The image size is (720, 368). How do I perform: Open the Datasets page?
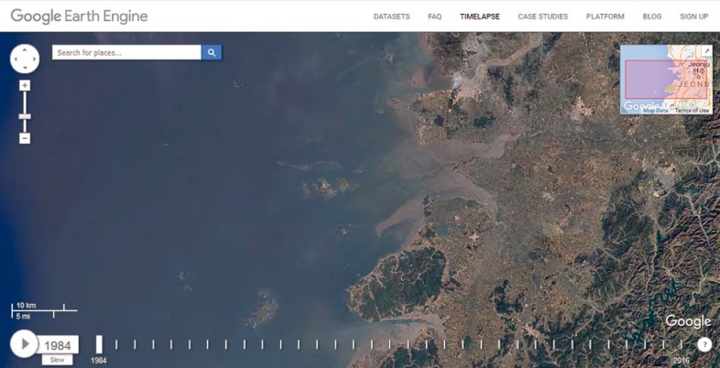pos(392,16)
